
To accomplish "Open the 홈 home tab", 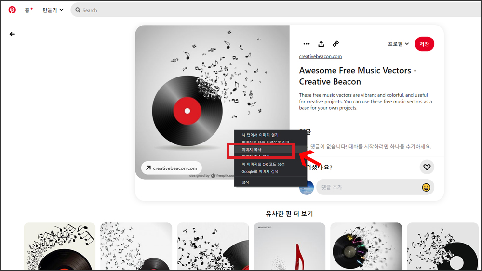I will [x=27, y=10].
